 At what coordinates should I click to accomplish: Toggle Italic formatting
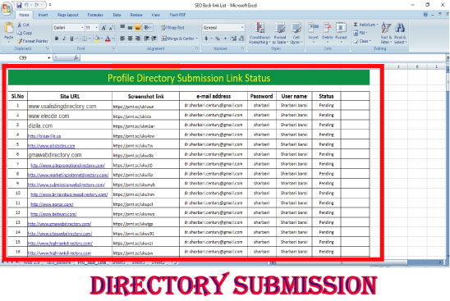(64, 38)
